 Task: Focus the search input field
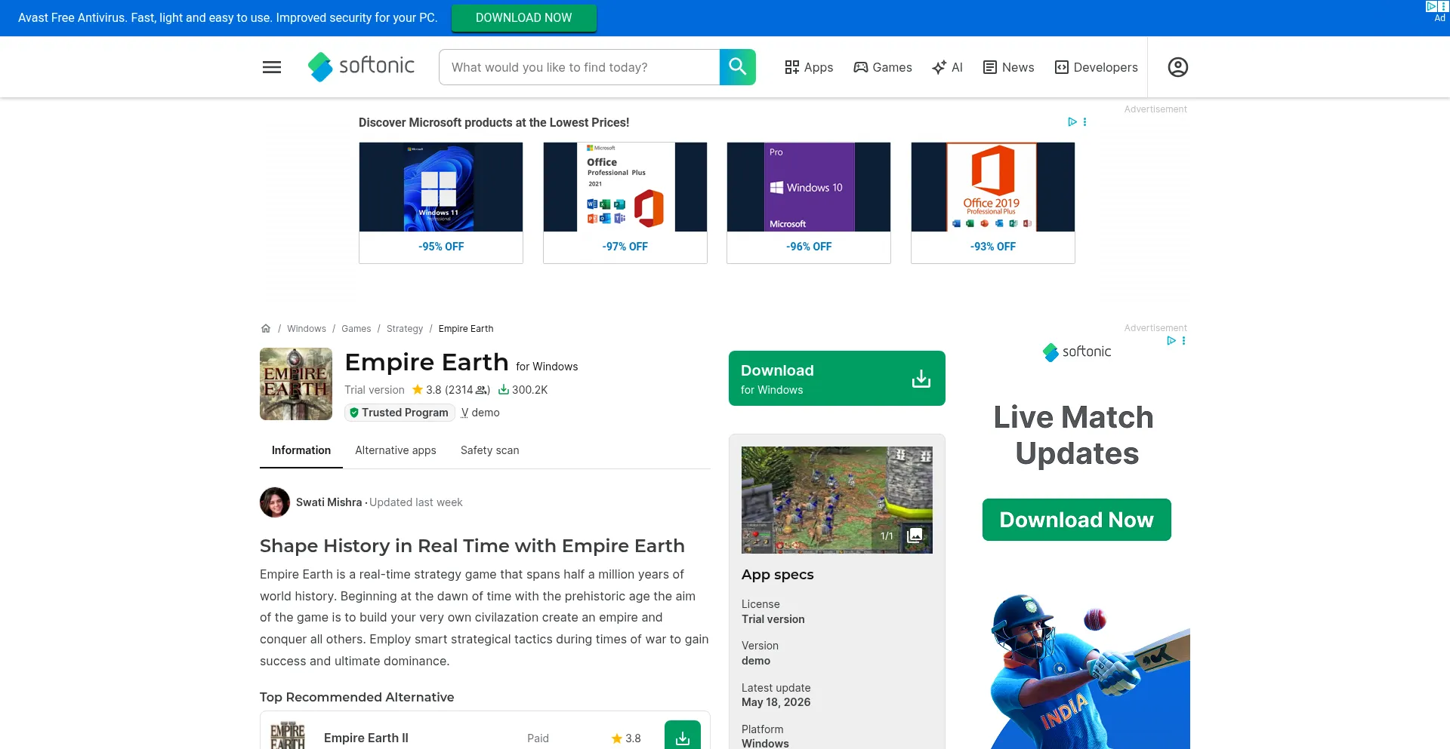pyautogui.click(x=579, y=67)
